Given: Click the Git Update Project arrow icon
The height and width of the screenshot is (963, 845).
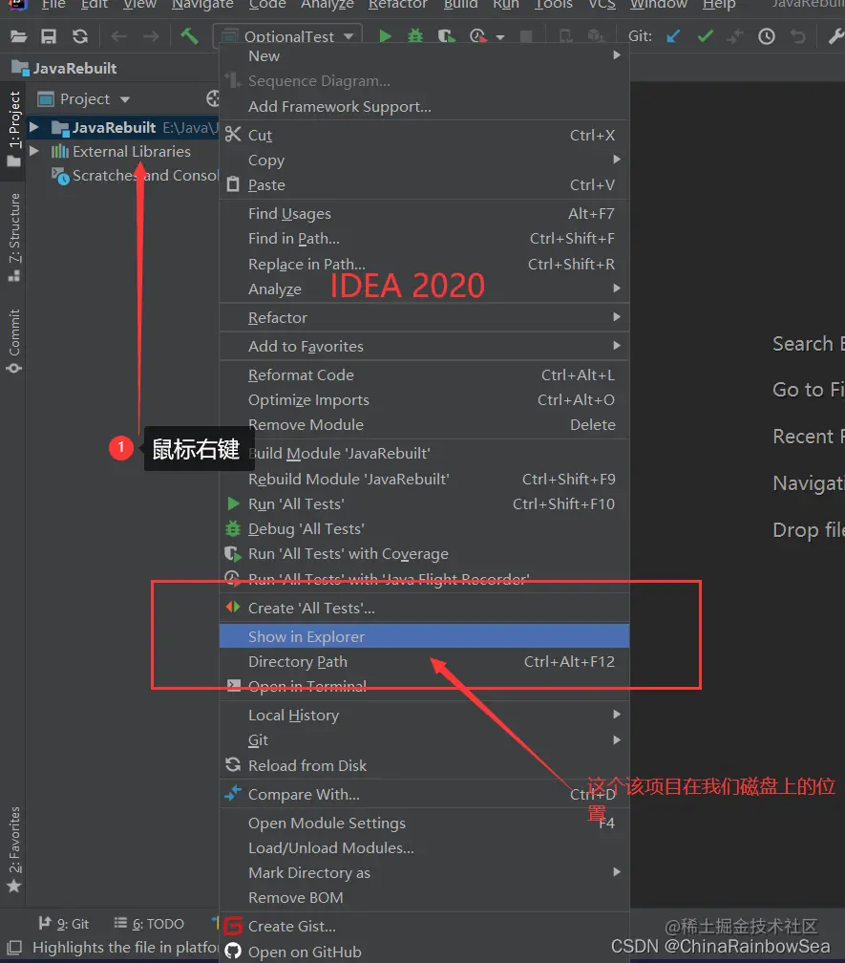Looking at the screenshot, I should click(x=673, y=37).
